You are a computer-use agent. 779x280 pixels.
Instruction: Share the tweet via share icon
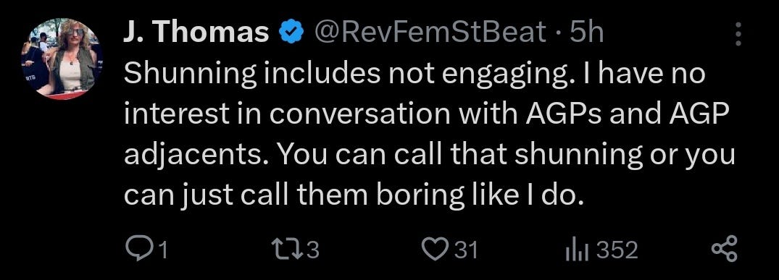pos(725,250)
